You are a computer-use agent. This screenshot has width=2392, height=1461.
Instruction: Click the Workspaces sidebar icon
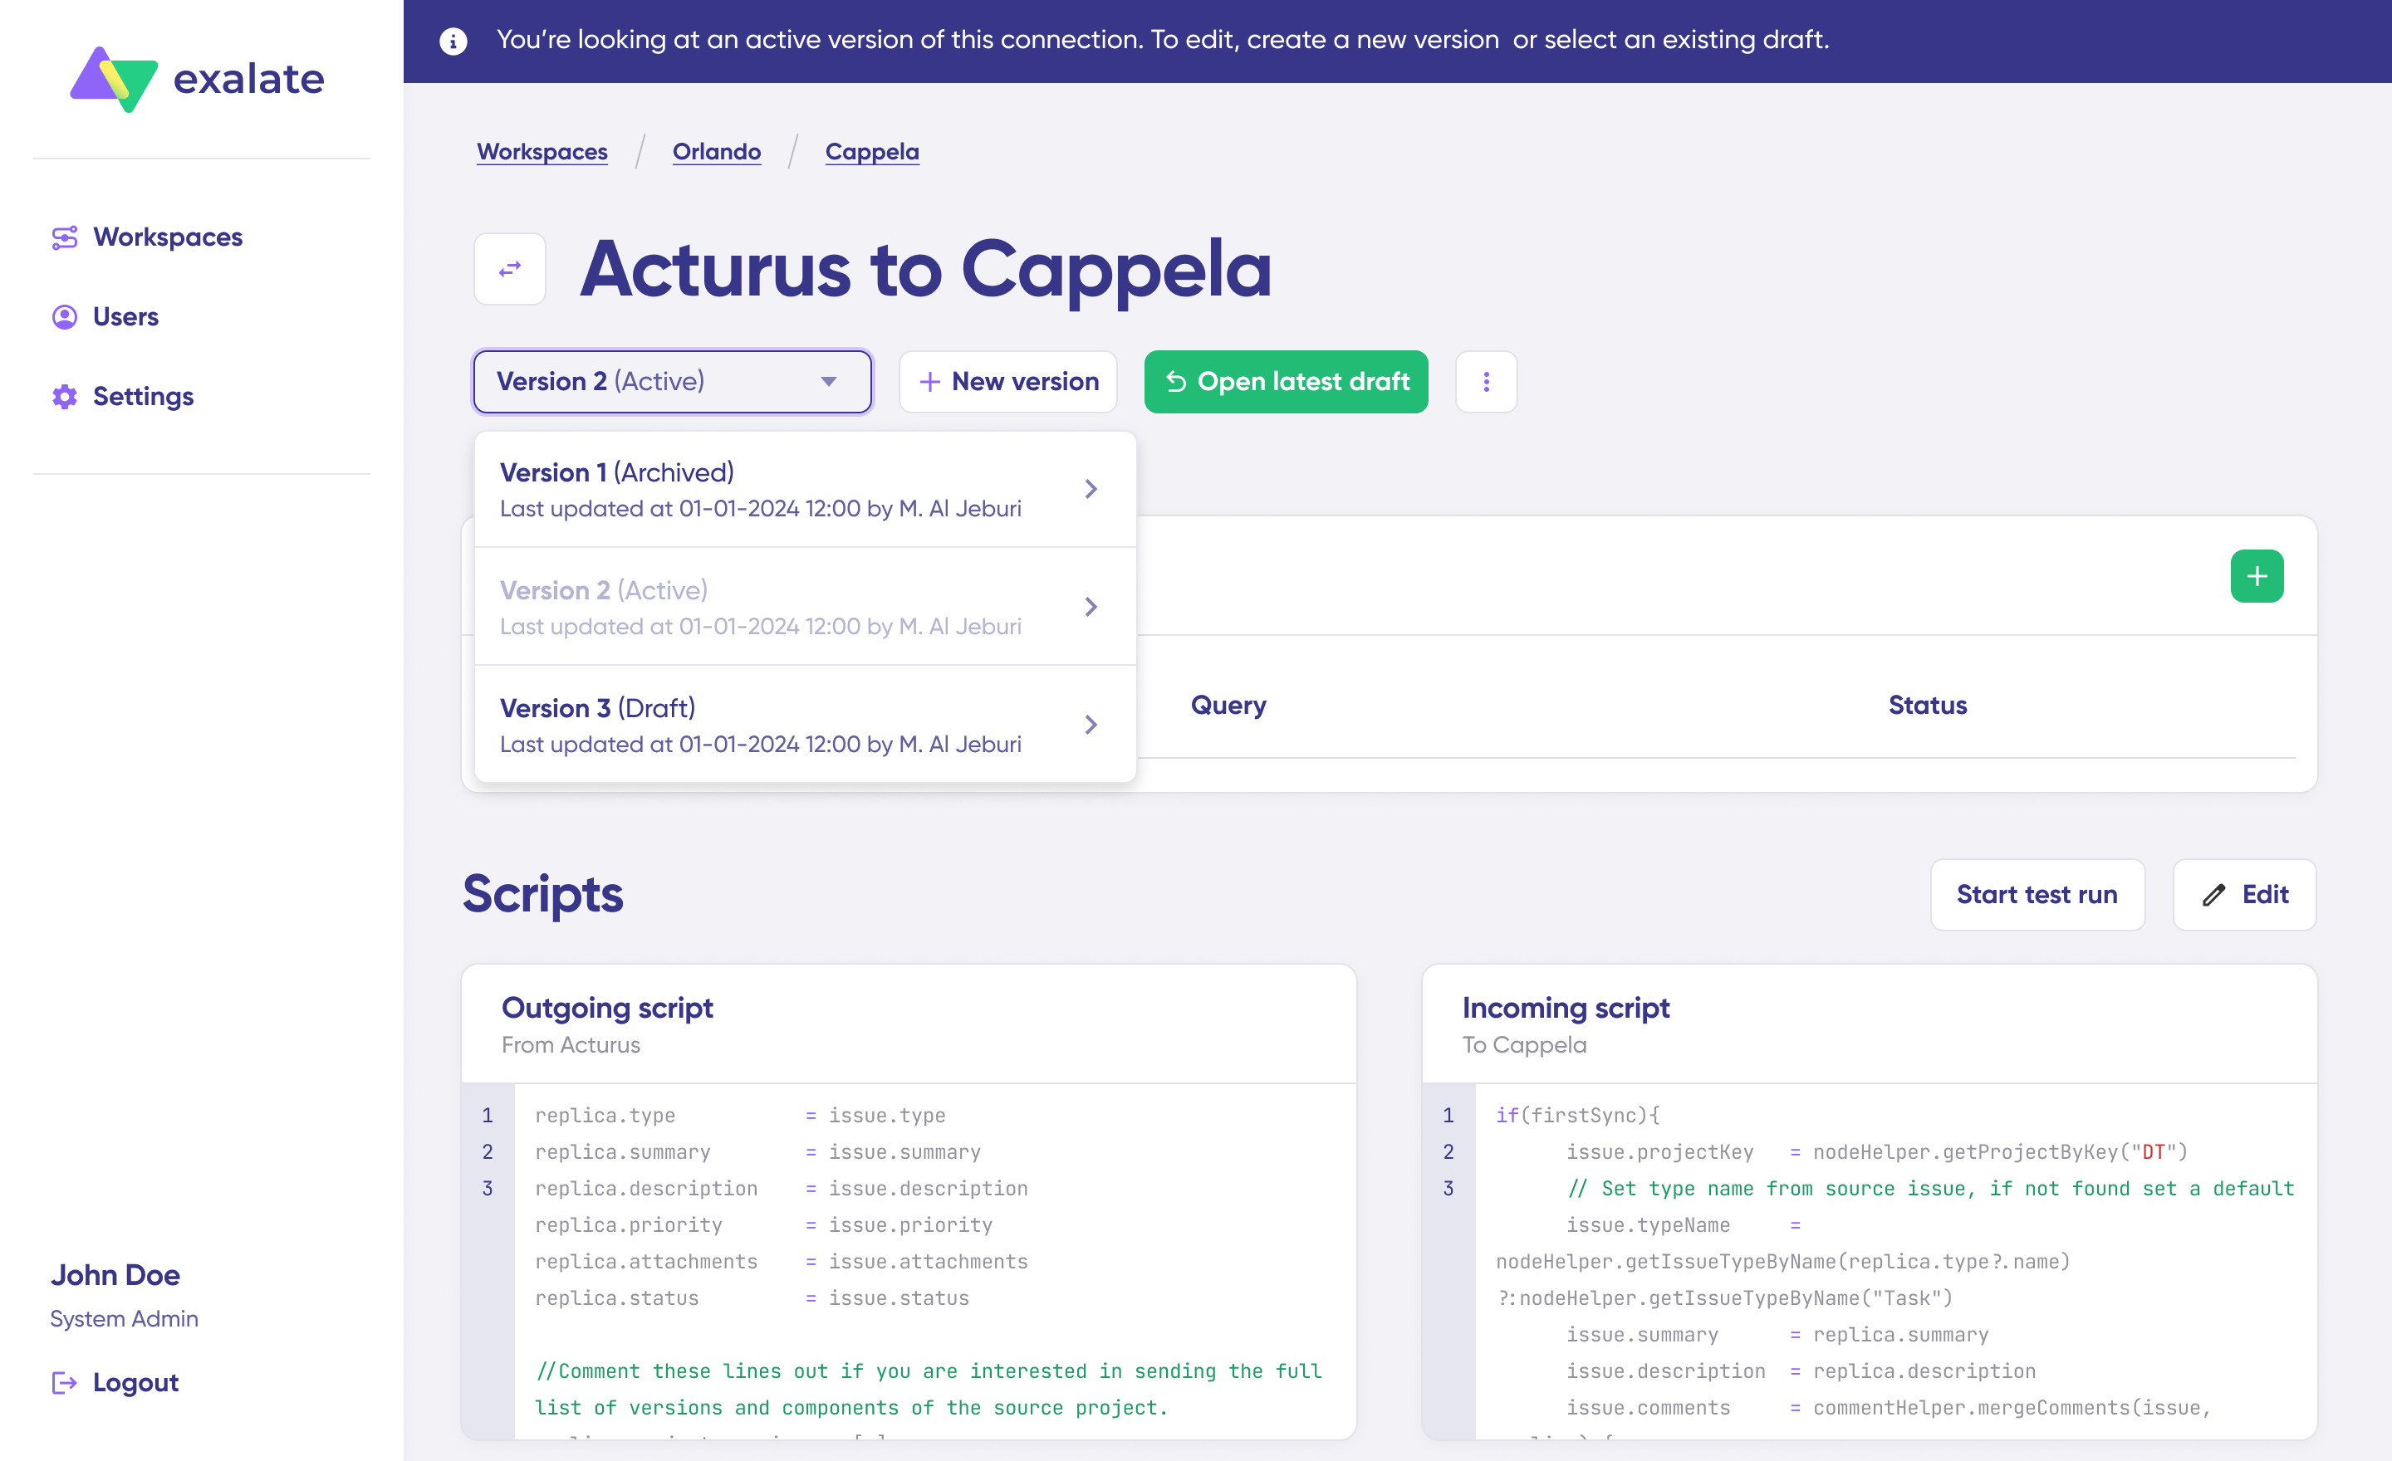tap(64, 237)
